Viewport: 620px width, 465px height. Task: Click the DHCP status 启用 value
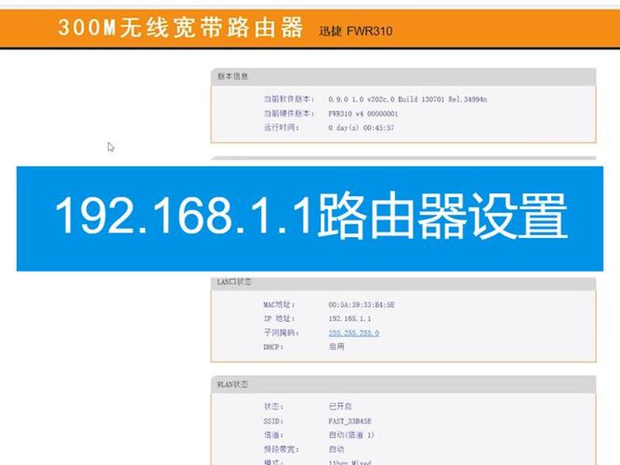click(336, 346)
